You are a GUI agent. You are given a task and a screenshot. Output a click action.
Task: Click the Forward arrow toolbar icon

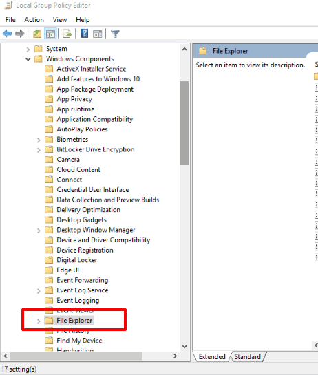[20, 34]
